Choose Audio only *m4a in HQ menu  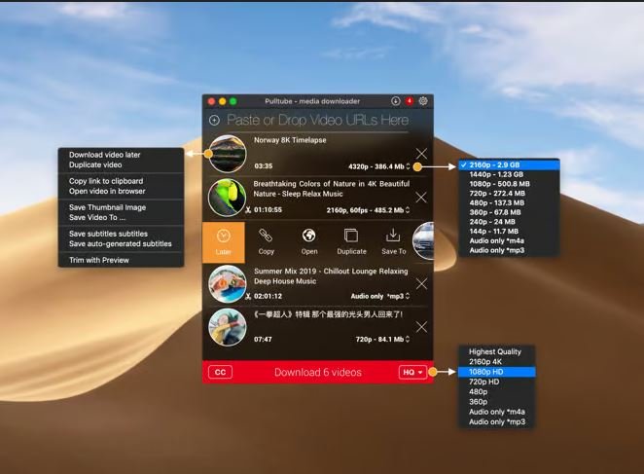496,412
